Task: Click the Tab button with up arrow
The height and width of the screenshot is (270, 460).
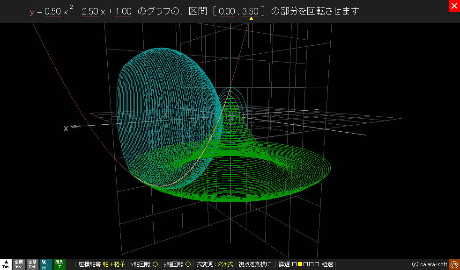Action: pos(6,264)
